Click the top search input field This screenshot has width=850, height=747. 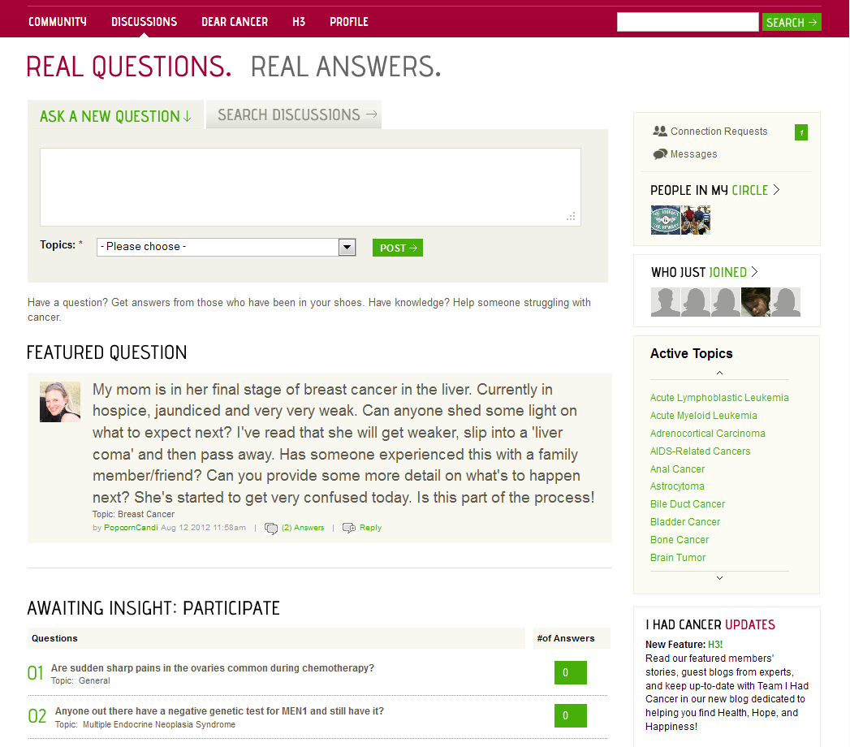click(688, 22)
